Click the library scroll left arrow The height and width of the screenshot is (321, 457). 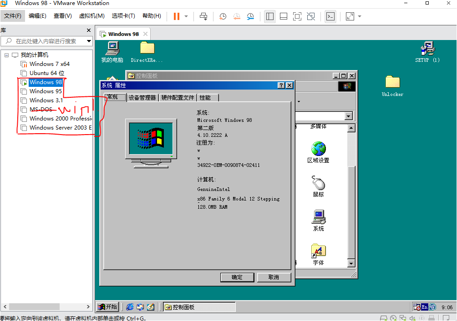coord(5,307)
